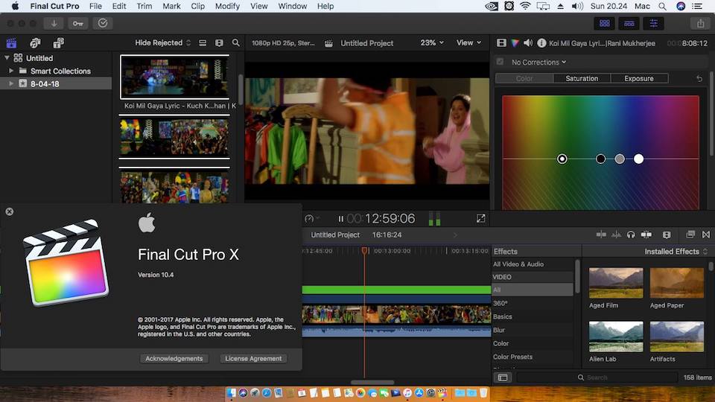Toggle the color correction checkbox
The height and width of the screenshot is (402, 715).
click(500, 62)
